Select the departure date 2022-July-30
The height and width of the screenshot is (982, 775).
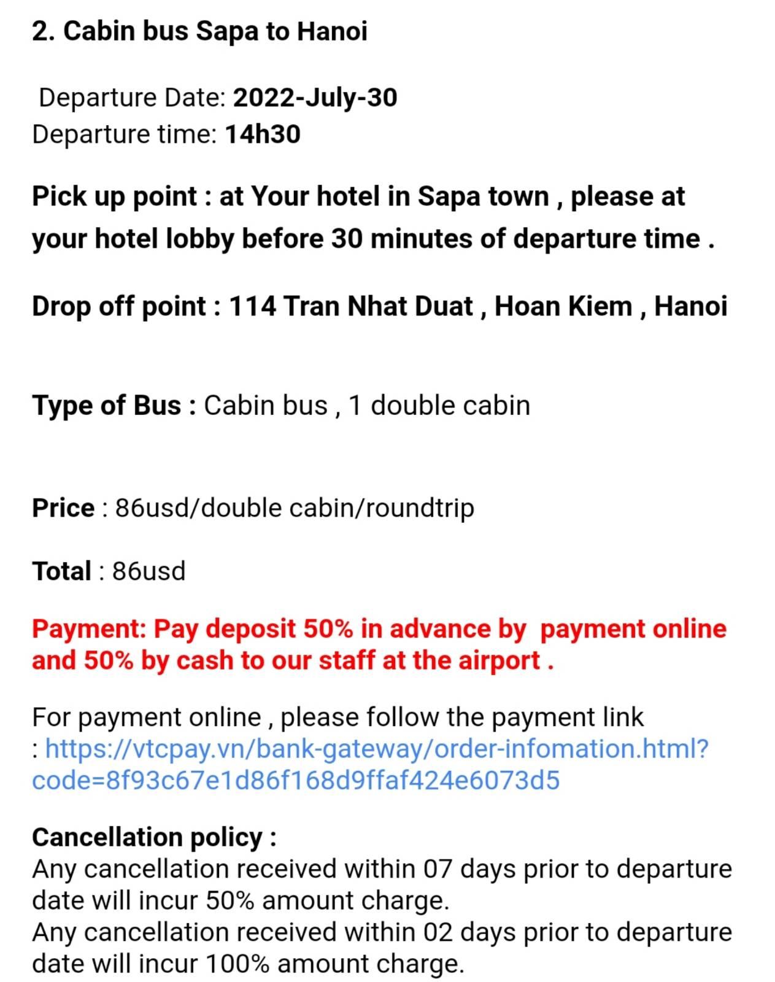pyautogui.click(x=315, y=98)
